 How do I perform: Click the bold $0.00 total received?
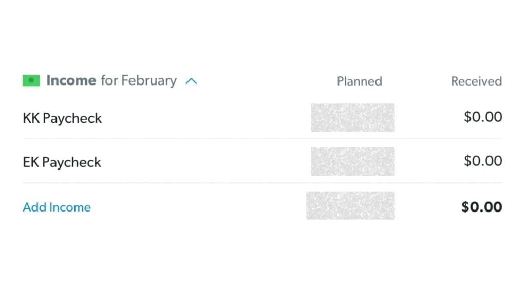coord(481,206)
